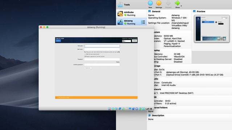
Task: Click the display status icon
Action: [x=130, y=109]
